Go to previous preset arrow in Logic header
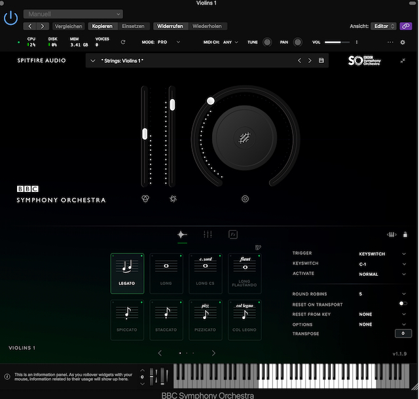 point(30,26)
